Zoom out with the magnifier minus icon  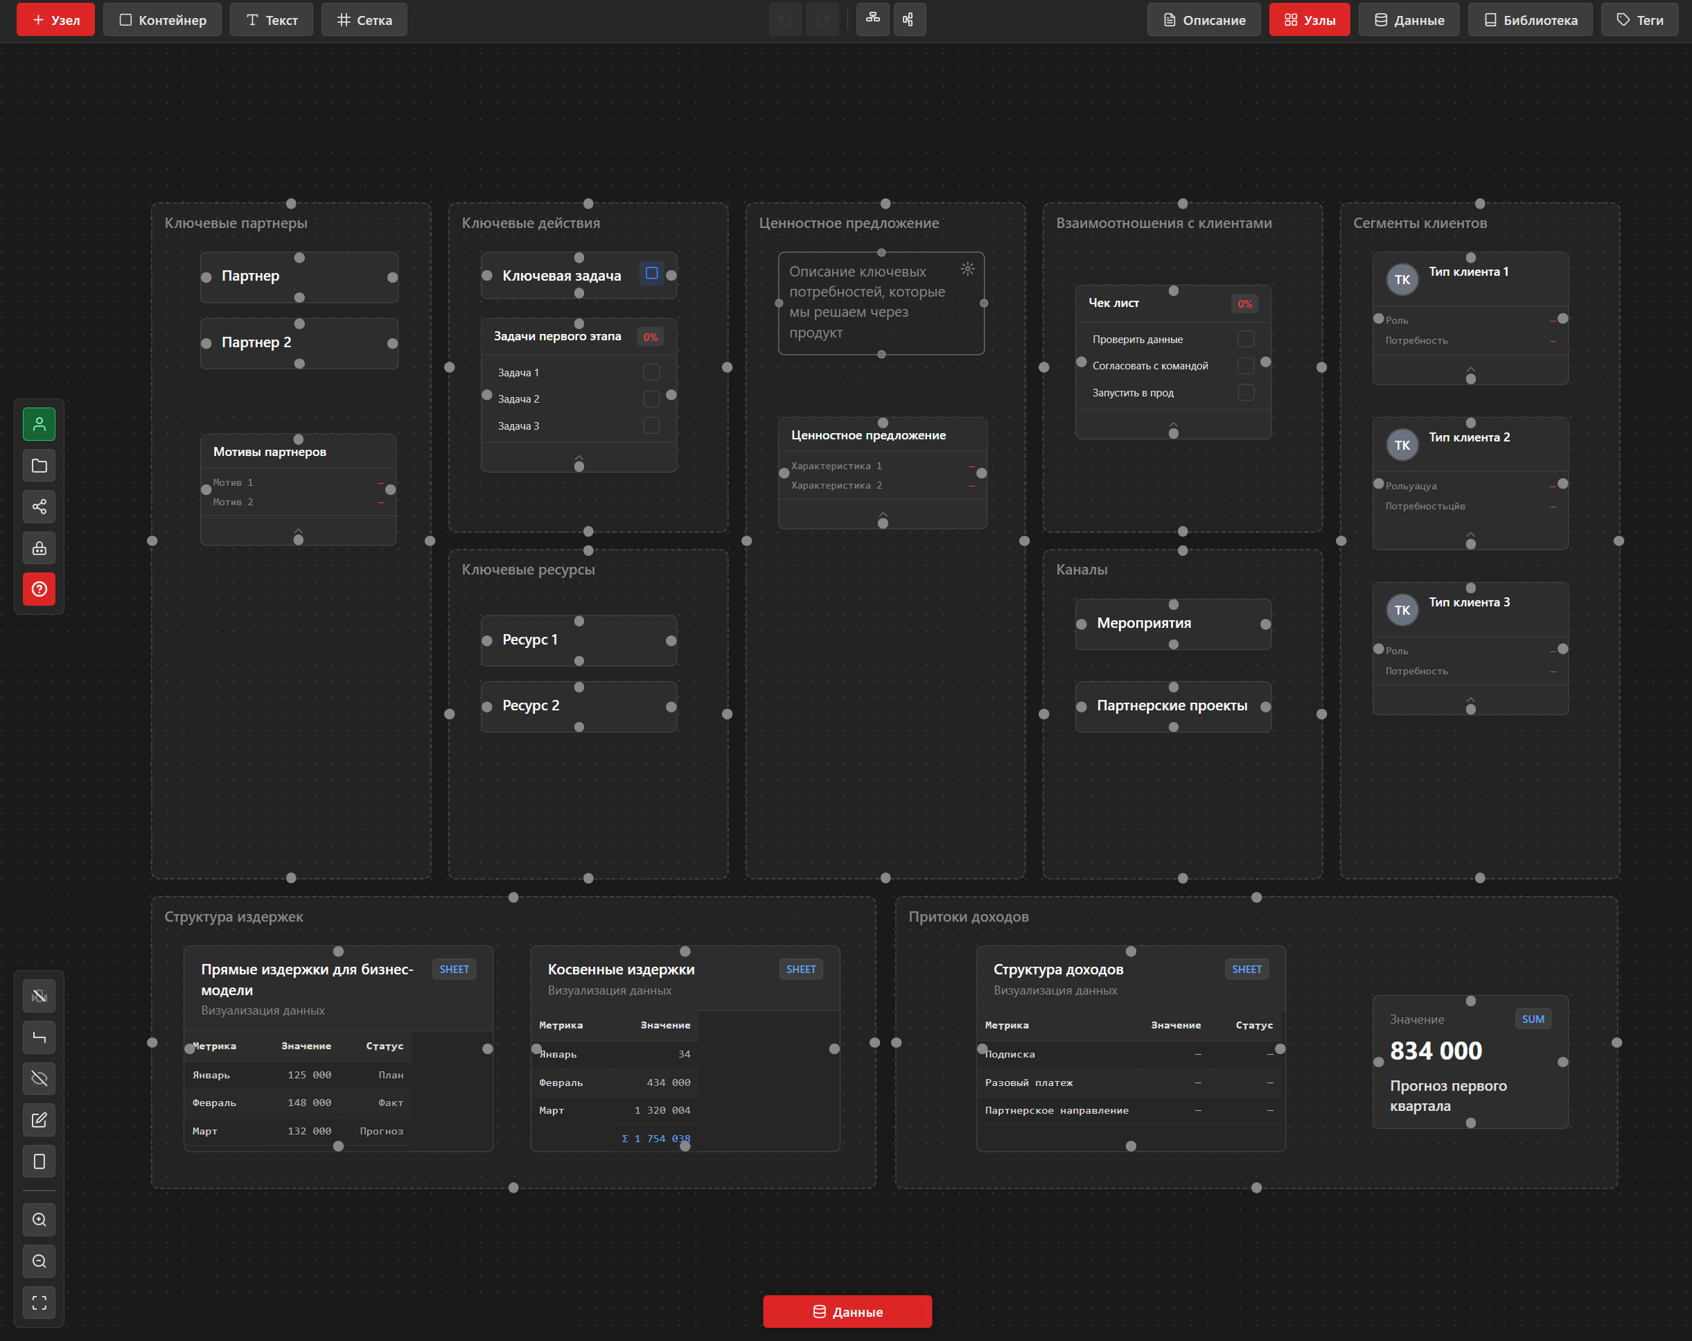tap(39, 1261)
